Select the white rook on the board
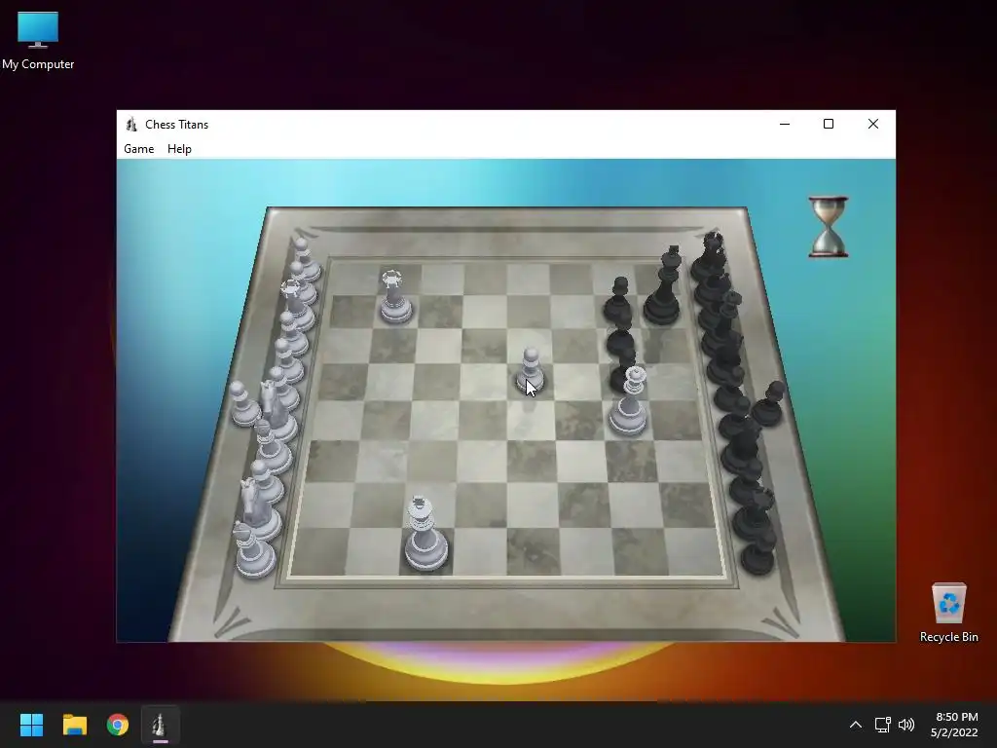 click(x=395, y=296)
